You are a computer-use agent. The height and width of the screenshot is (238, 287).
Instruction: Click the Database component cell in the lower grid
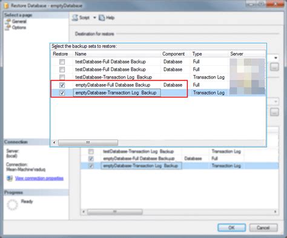tap(193, 159)
